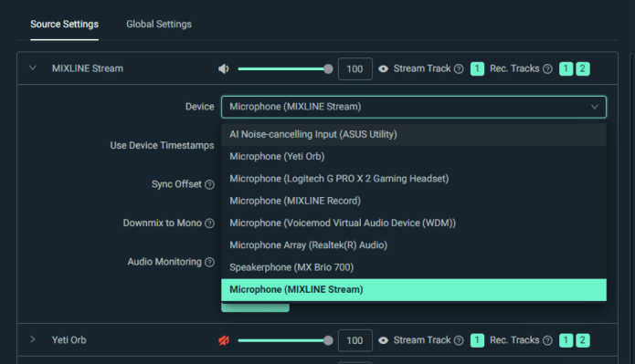Viewport: 635px width, 364px height.
Task: Switch to Source Settings tab
Action: (64, 25)
